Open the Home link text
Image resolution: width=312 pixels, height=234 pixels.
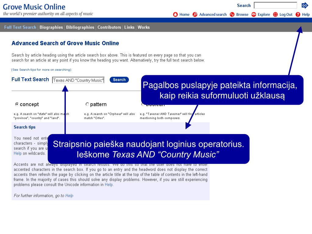(184, 15)
